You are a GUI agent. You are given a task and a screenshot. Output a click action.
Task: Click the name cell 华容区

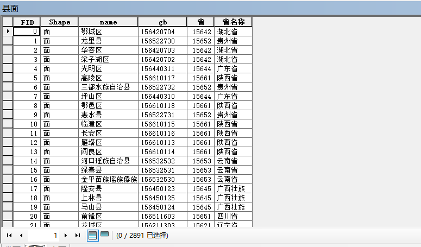tap(108, 50)
